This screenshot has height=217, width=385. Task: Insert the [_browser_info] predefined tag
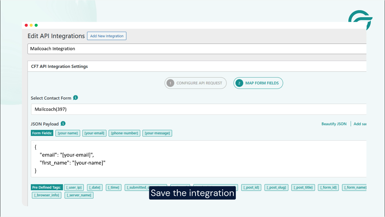(x=46, y=195)
